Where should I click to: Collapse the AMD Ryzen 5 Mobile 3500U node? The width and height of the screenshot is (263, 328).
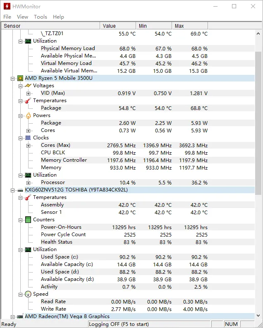coord(12,79)
